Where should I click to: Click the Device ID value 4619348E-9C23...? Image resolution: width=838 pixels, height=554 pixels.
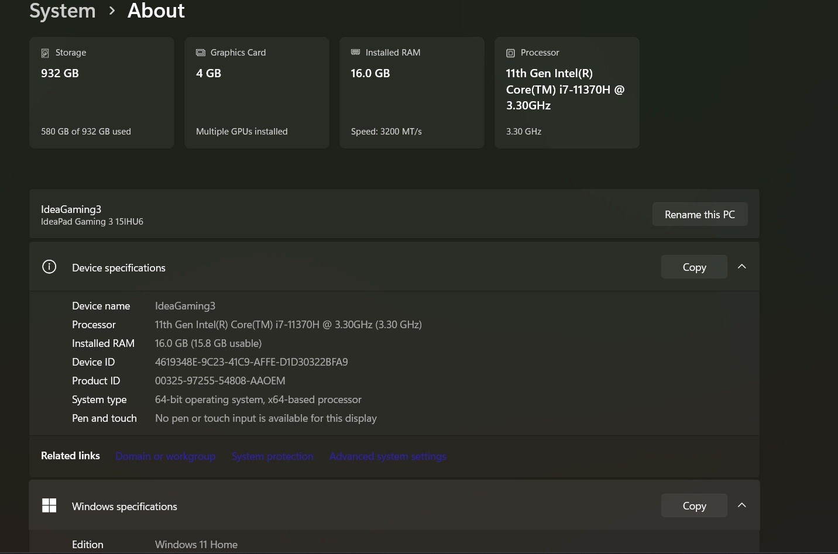coord(252,362)
